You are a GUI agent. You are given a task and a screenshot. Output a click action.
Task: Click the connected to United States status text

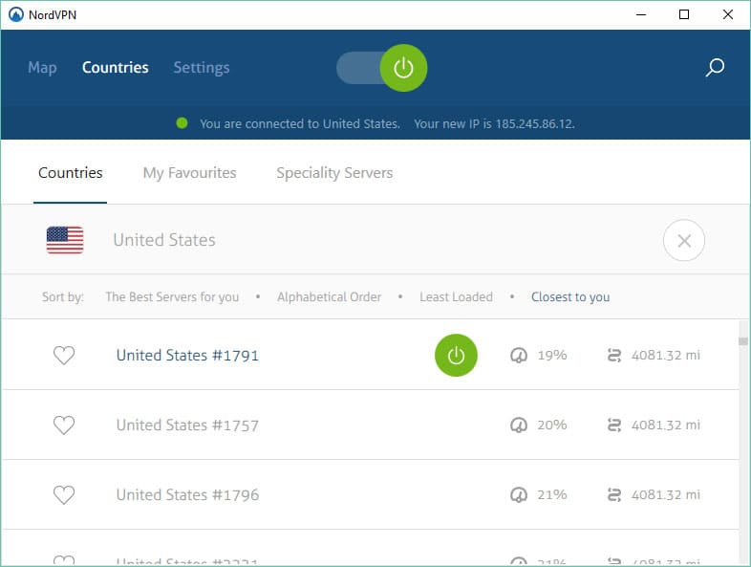[300, 123]
